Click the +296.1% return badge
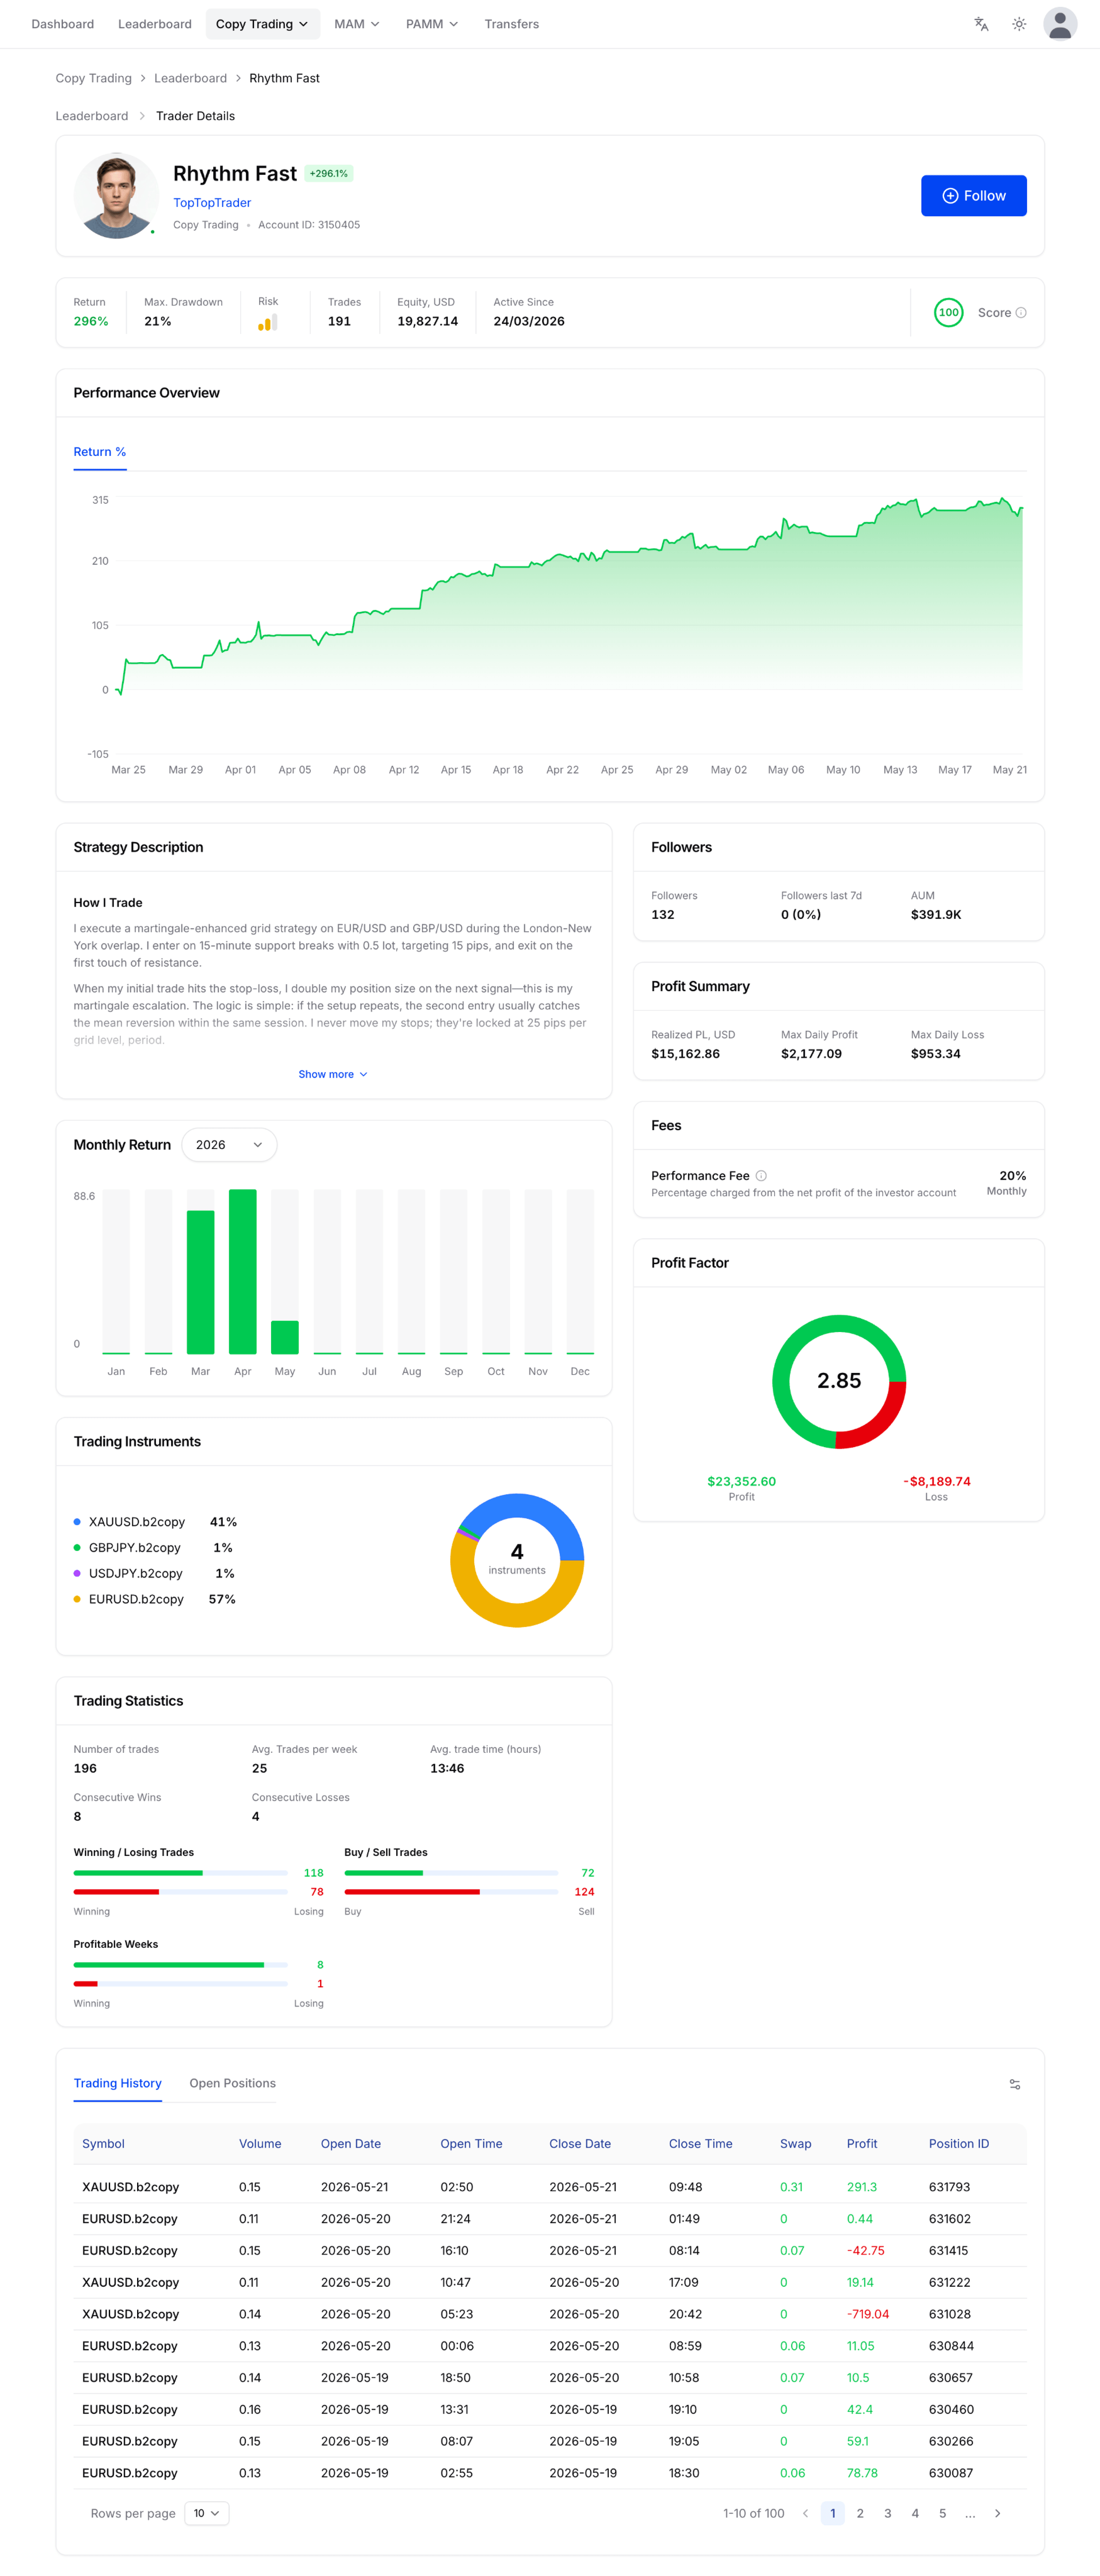1100x2576 pixels. pyautogui.click(x=329, y=174)
